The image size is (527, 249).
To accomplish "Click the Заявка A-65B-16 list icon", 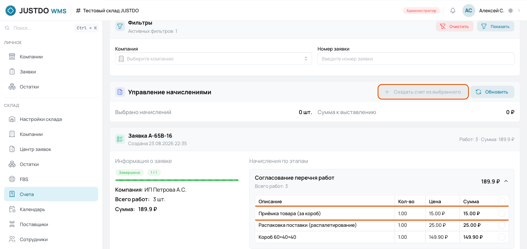I will point(120,139).
